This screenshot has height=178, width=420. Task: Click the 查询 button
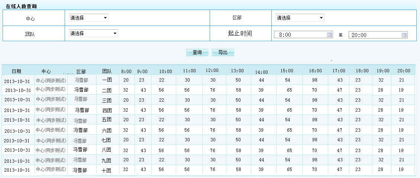tap(197, 53)
